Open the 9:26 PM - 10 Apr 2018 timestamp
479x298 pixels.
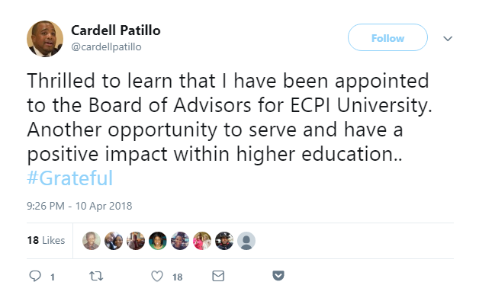(79, 206)
